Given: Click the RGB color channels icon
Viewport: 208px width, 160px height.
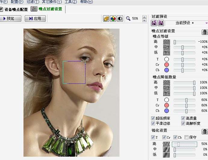Looking at the screenshot, I should click(x=113, y=19).
